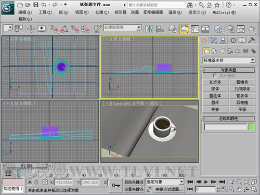Select the Lights category icon

[222, 51]
